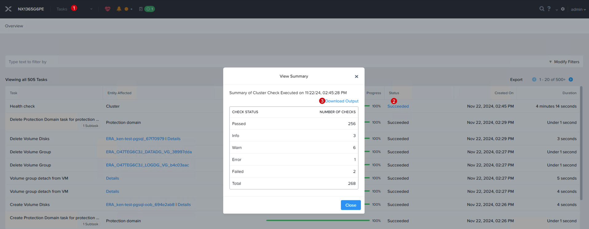Viewport: 589px width, 229px height.
Task: Click Export for the tasks list
Action: click(x=516, y=79)
